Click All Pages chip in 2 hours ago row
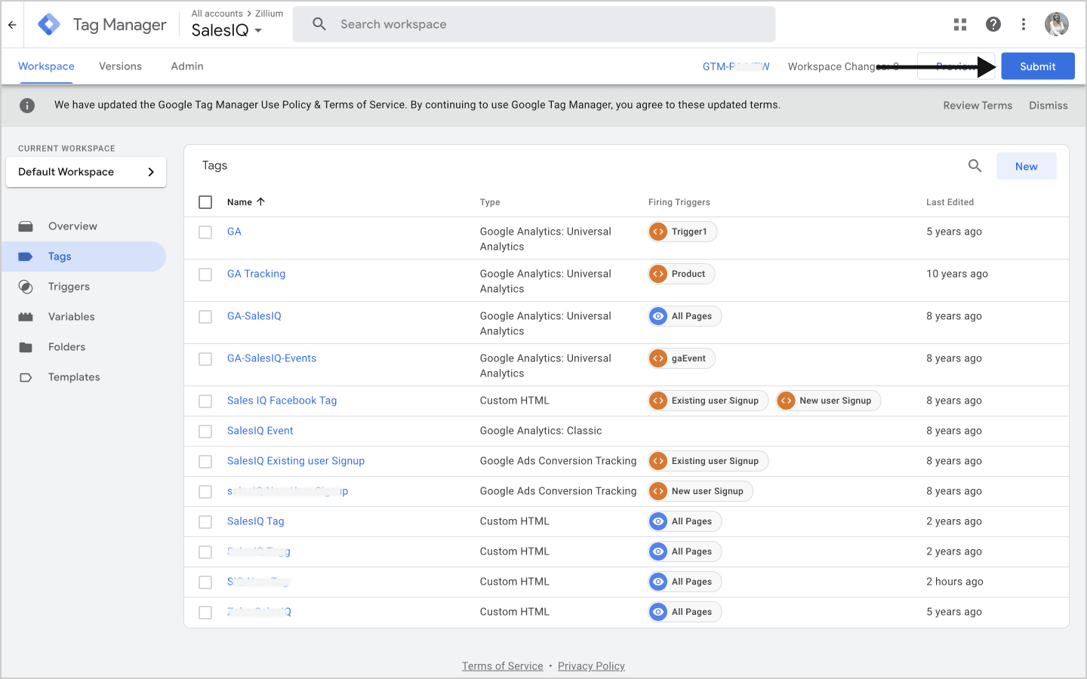The image size is (1087, 679). coord(685,582)
